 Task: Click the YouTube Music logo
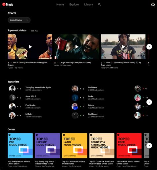pos(8,4)
